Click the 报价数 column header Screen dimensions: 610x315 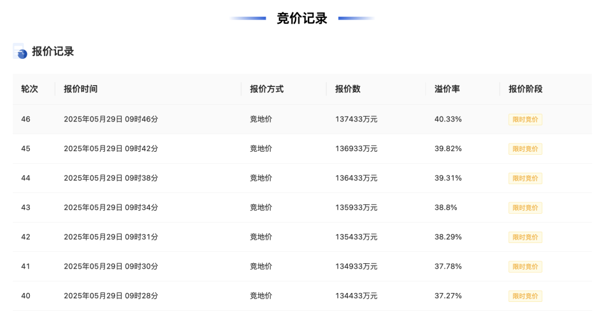click(347, 89)
